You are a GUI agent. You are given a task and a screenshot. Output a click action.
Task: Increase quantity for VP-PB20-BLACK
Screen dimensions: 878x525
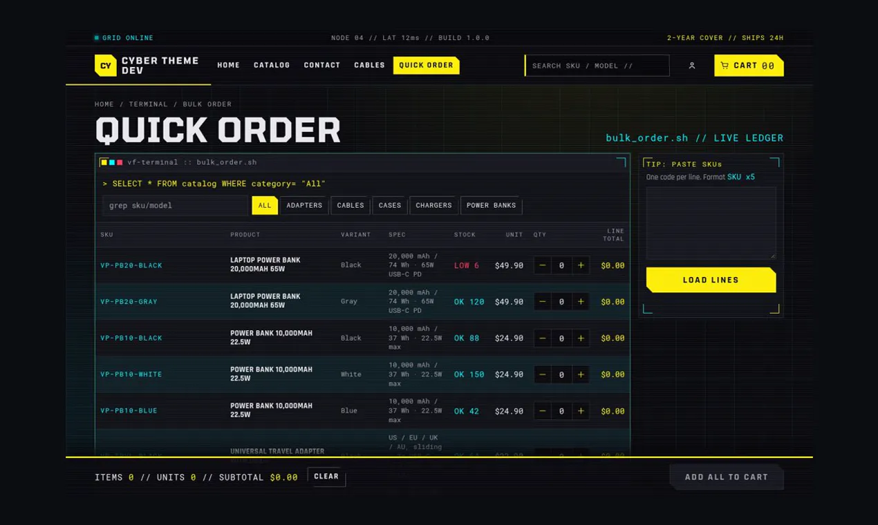click(581, 265)
